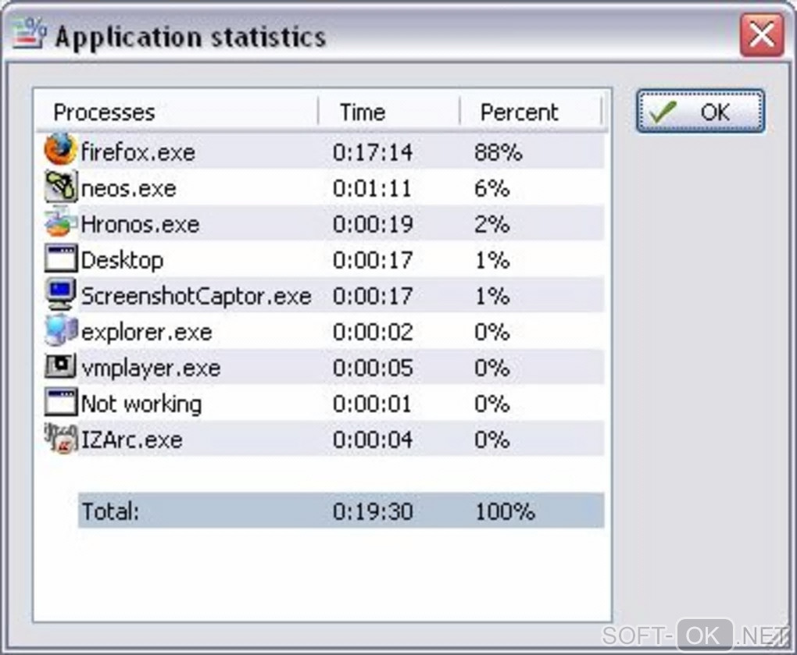Close the Application statistics dialog
The width and height of the screenshot is (797, 655).
click(762, 35)
